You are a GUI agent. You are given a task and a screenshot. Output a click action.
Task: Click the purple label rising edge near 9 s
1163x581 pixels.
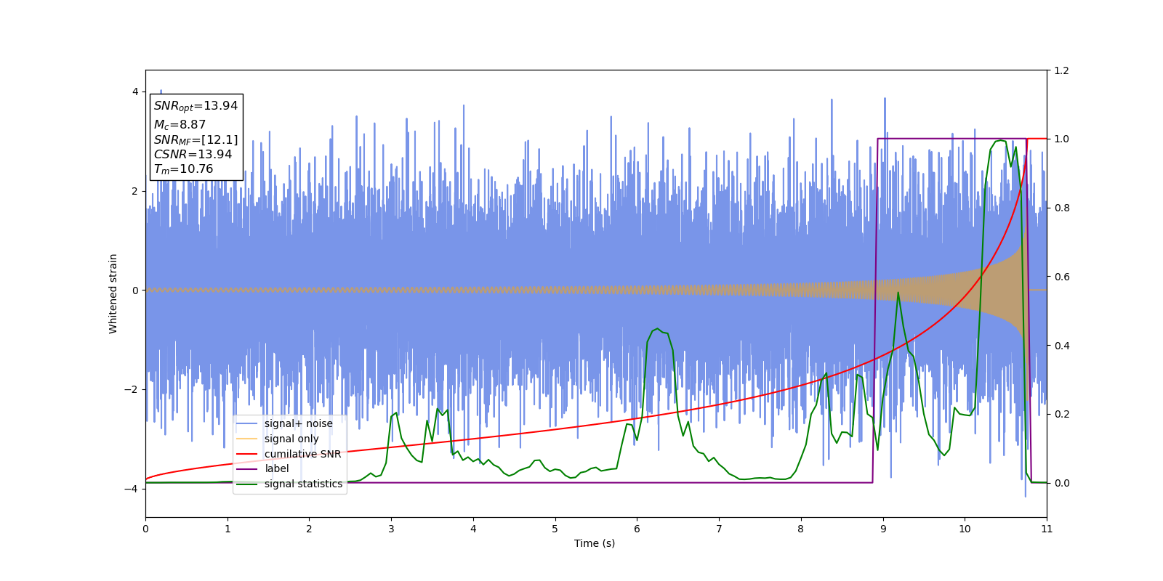coord(875,311)
